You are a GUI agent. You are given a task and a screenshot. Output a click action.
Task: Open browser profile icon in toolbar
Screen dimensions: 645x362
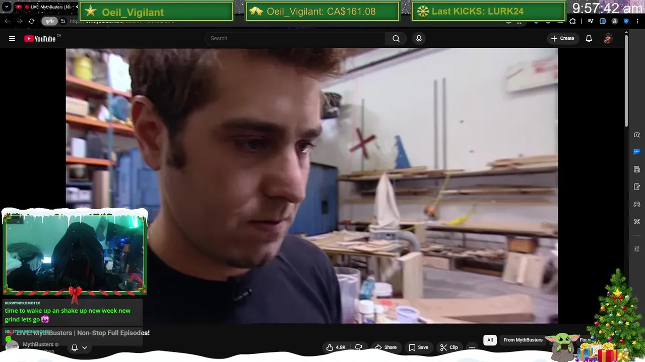(614, 21)
